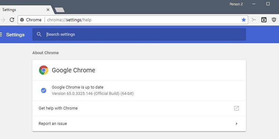This screenshot has height=139, width=279.
Task: Open the external link icon beside Get help
Action: point(236,108)
